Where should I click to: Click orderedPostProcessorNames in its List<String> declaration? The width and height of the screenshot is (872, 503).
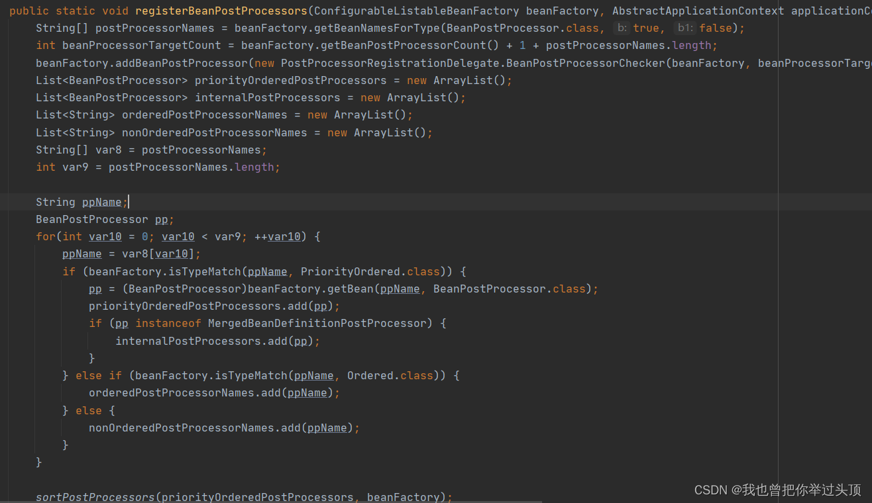205,114
